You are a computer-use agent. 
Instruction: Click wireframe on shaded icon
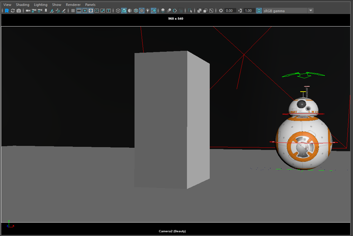click(x=136, y=11)
